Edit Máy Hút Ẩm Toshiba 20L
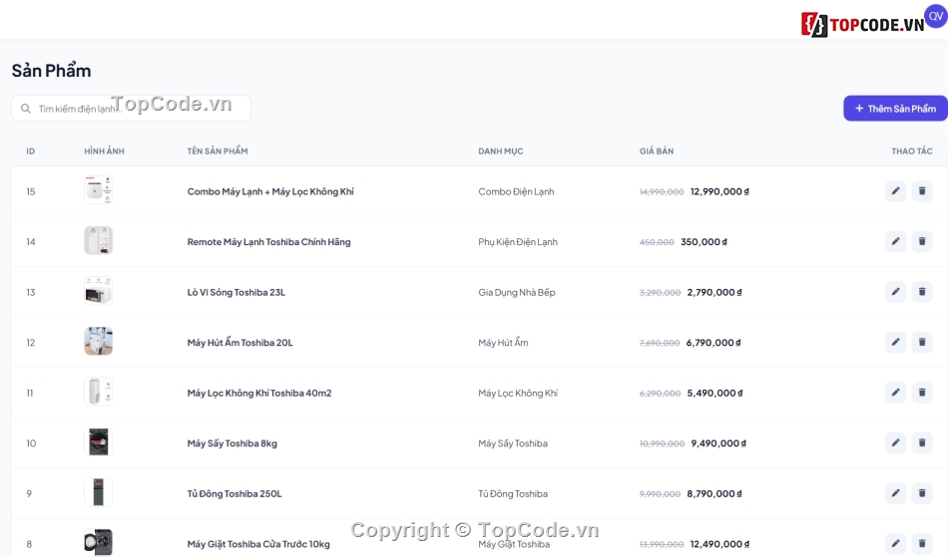Screen dimensions: 948x557 (x=895, y=342)
